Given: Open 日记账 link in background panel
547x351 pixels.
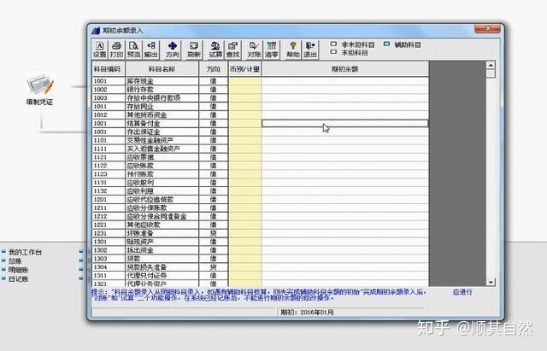Looking at the screenshot, I should click(x=18, y=279).
